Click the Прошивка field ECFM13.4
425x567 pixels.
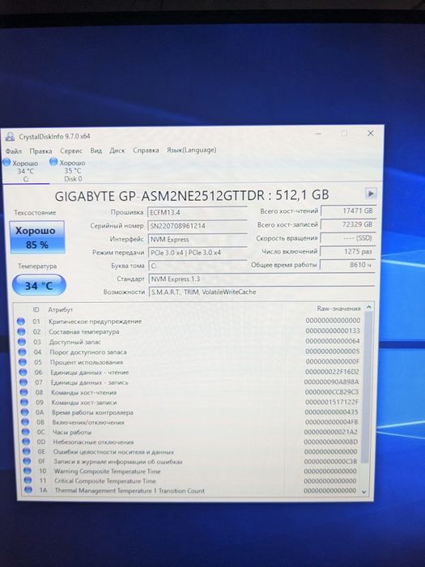[198, 212]
